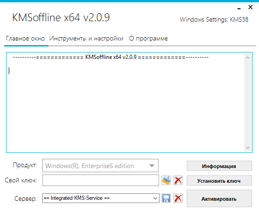Click the log scrollbar down arrow

tap(247, 148)
